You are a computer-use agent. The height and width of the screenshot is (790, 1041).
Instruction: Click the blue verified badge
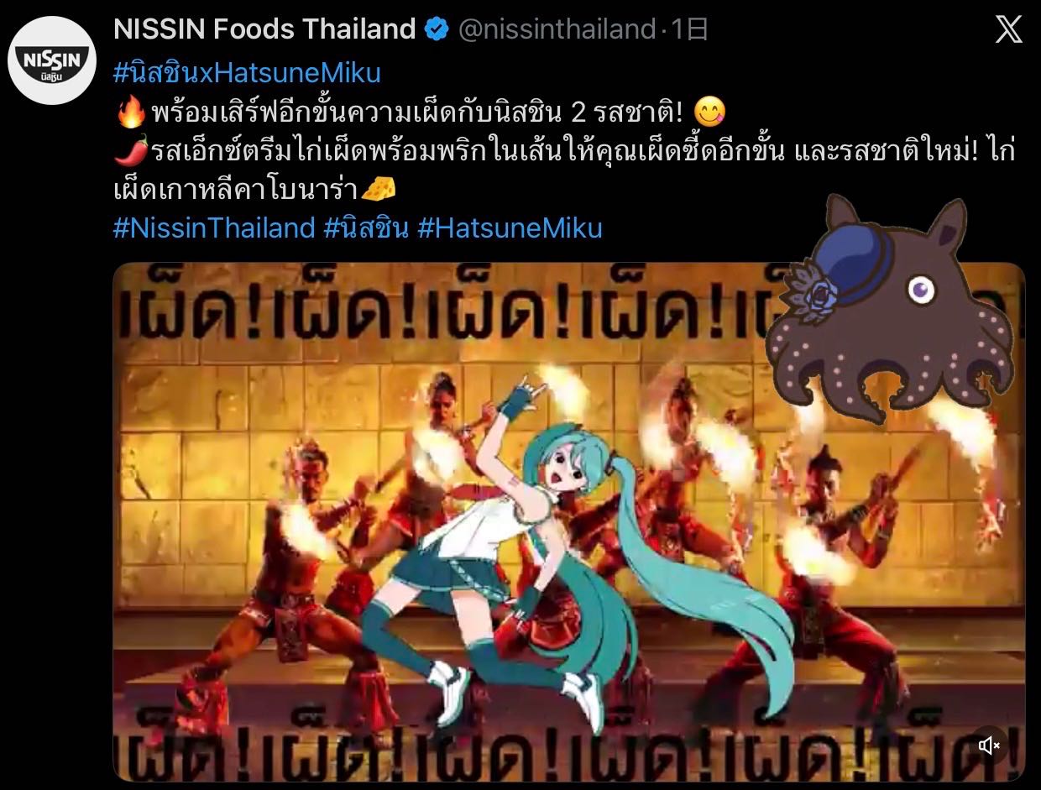click(437, 29)
